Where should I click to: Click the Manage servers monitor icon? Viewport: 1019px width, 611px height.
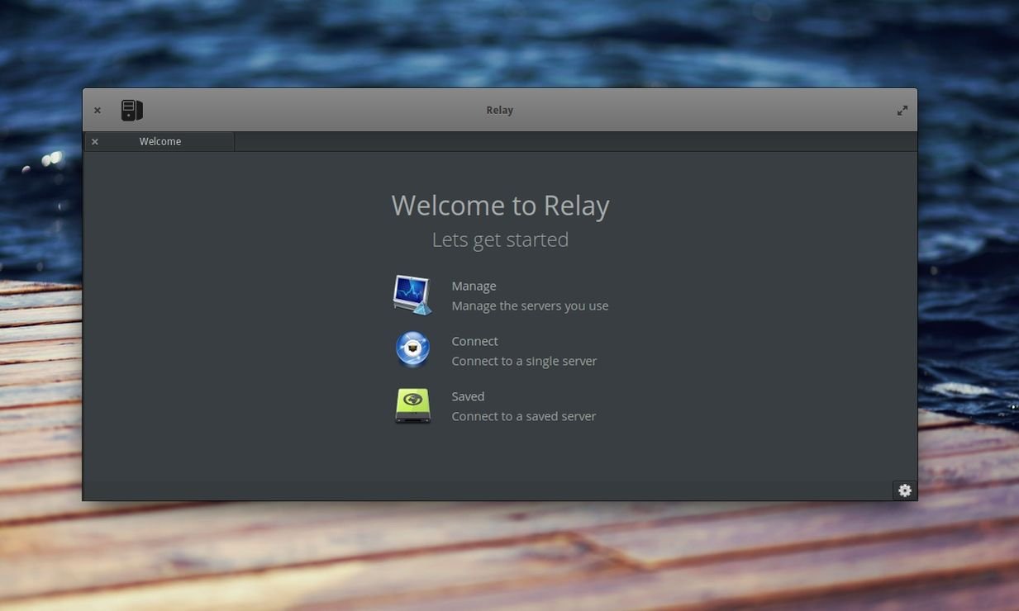click(412, 295)
